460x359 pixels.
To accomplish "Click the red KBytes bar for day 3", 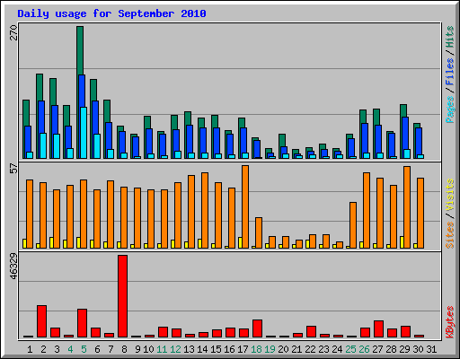I will [55, 332].
